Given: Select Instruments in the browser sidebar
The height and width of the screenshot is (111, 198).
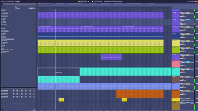Looking at the screenshot, I should coord(5,12).
